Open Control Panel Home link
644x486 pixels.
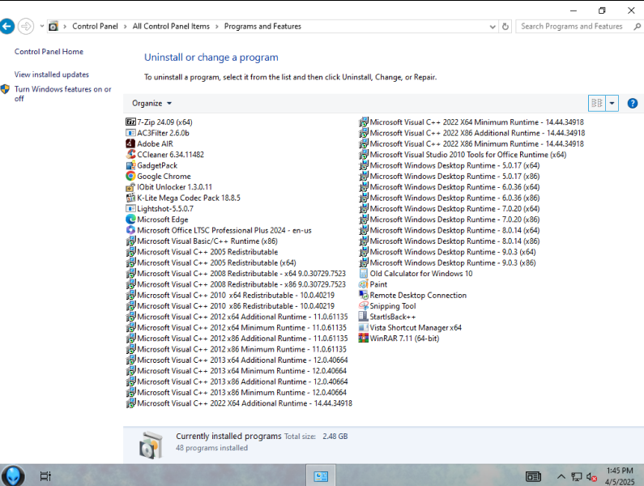tap(49, 51)
